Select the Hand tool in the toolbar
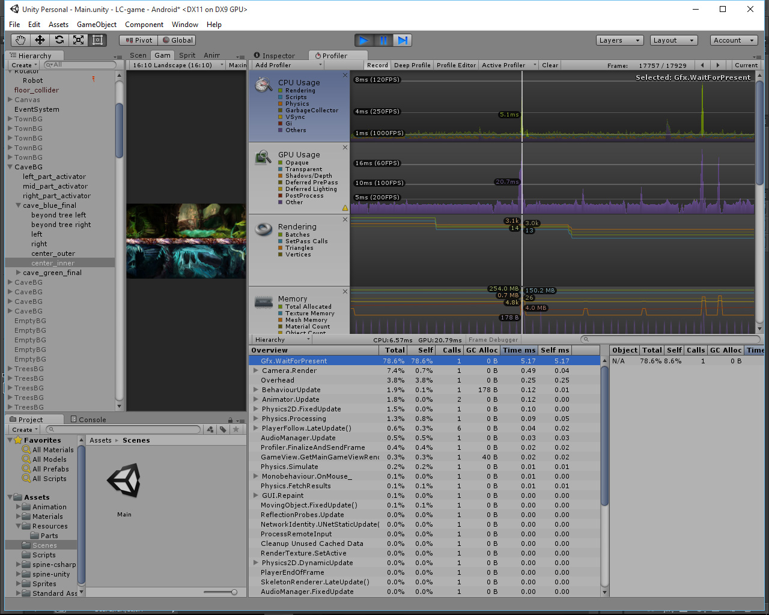Image resolution: width=769 pixels, height=615 pixels. pyautogui.click(x=20, y=40)
